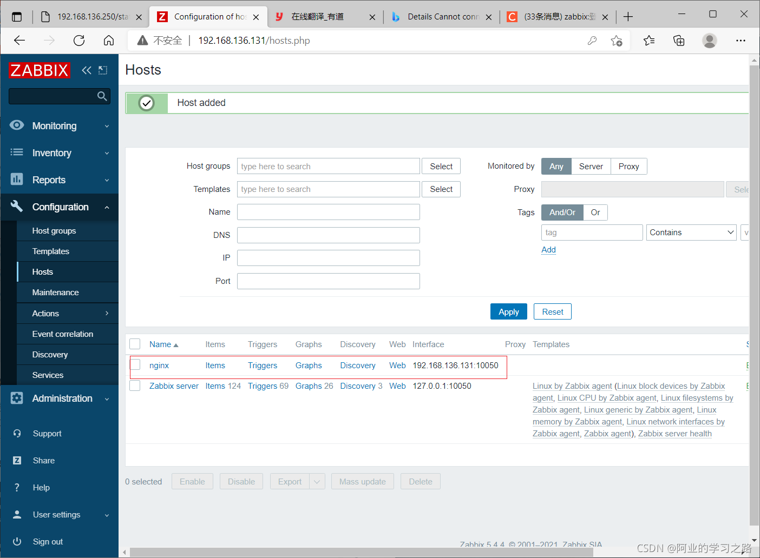Go back with browser back arrow

click(x=19, y=41)
